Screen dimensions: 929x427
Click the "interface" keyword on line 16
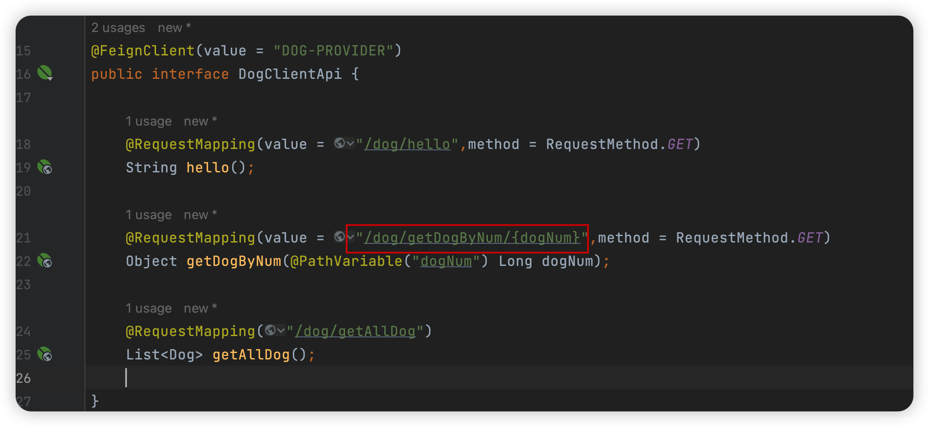coord(190,74)
